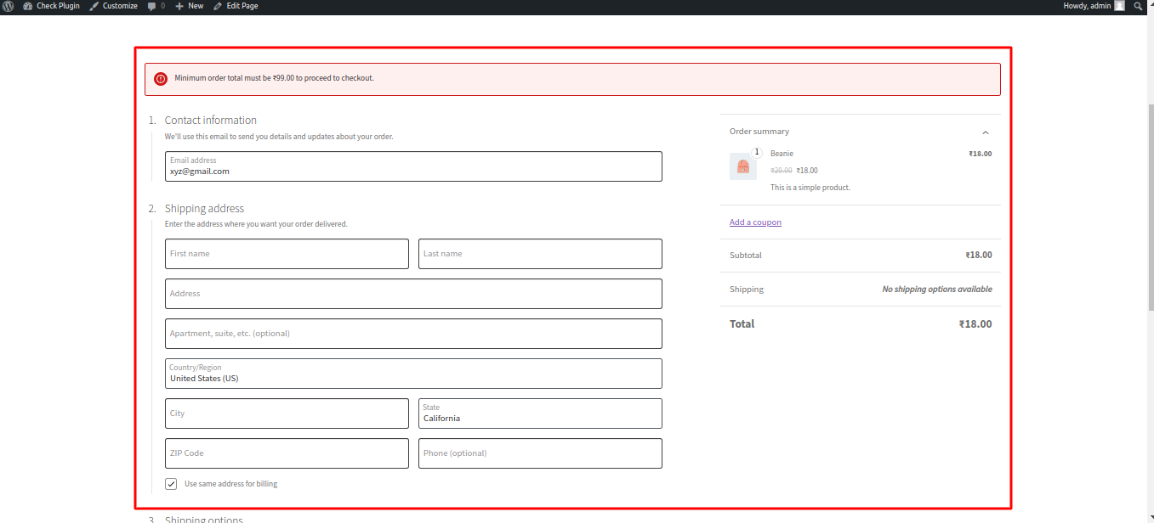Click the Phone (optional) field
Image resolution: width=1154 pixels, height=523 pixels.
pyautogui.click(x=540, y=453)
